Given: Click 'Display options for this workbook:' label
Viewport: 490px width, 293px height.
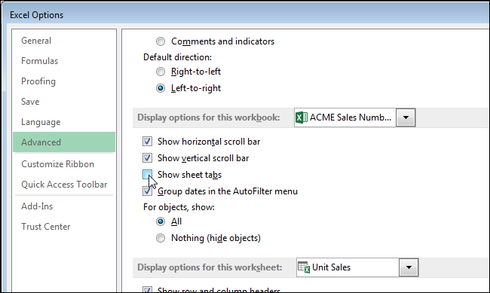Looking at the screenshot, I should [209, 118].
